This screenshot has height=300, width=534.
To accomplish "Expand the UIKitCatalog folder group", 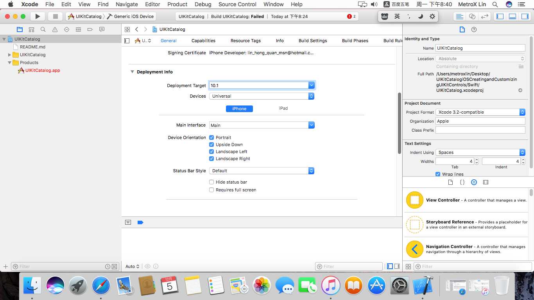I will coord(10,55).
